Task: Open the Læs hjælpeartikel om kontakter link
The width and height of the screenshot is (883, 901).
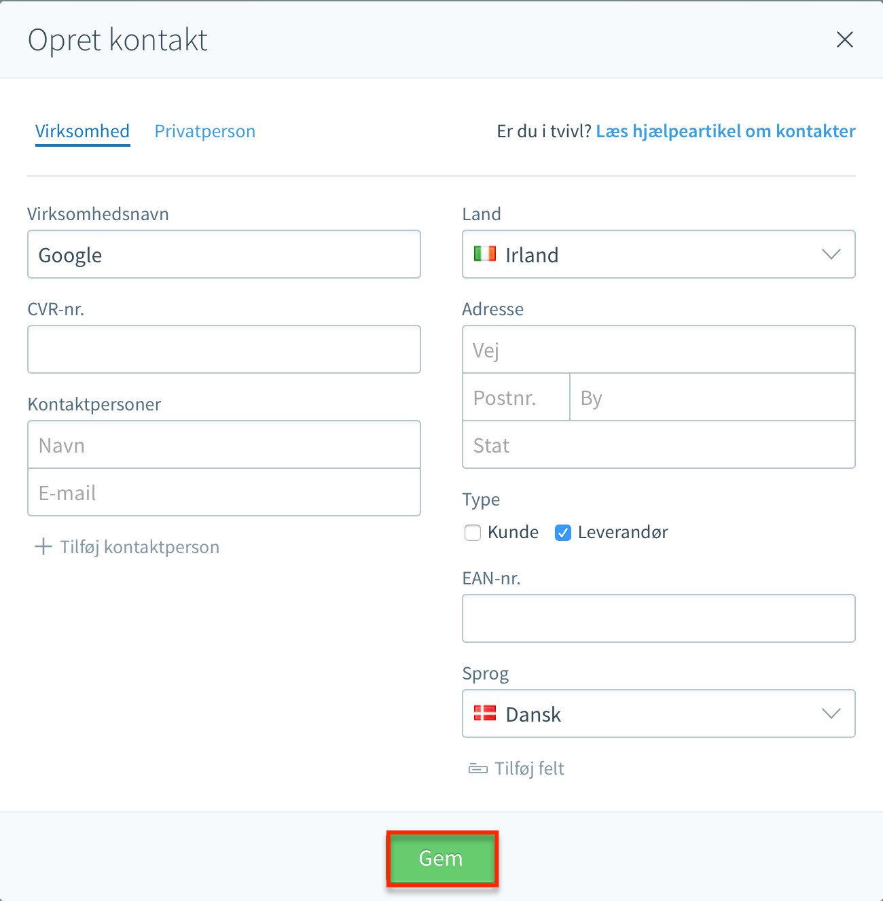Action: click(725, 131)
